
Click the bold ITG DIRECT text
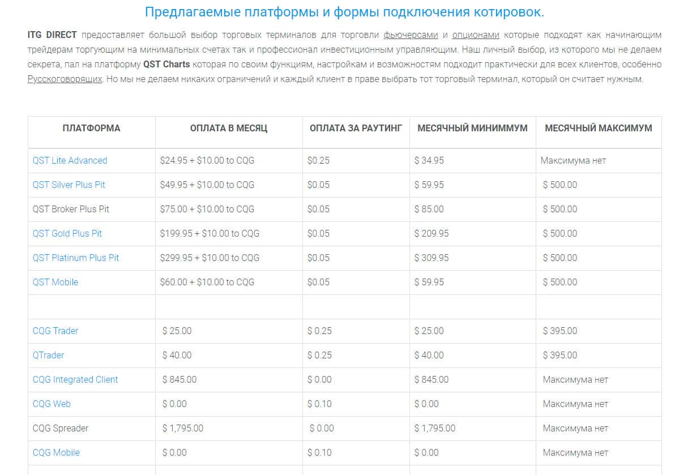[x=52, y=35]
